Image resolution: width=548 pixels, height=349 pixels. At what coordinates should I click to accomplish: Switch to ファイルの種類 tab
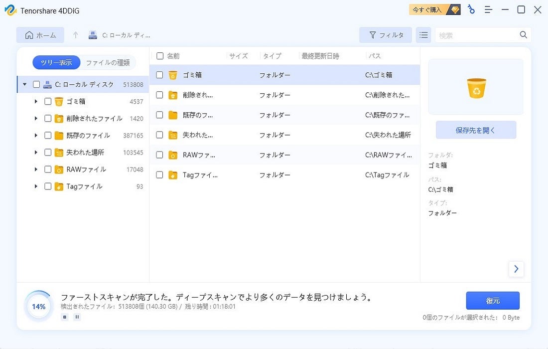click(108, 62)
